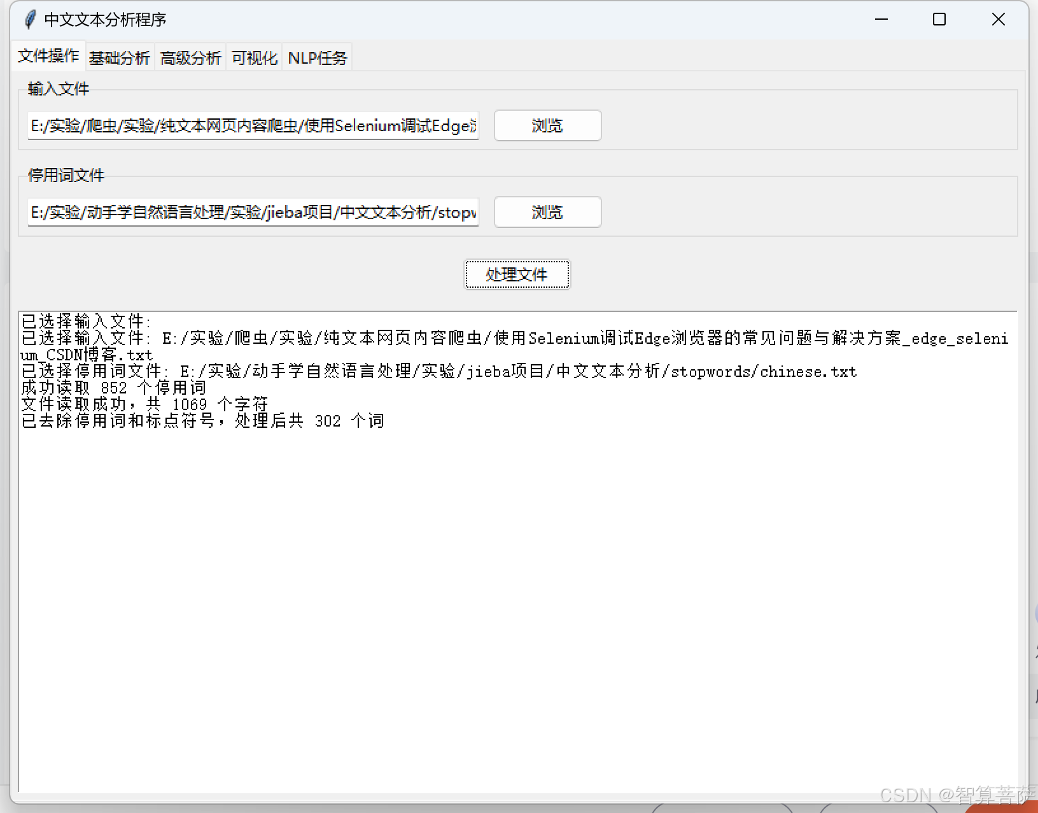Minimize the 中文文本分析程序 window
Screen dimensions: 1038x813
tap(881, 20)
